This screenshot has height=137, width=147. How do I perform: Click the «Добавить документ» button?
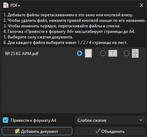tap(37, 131)
